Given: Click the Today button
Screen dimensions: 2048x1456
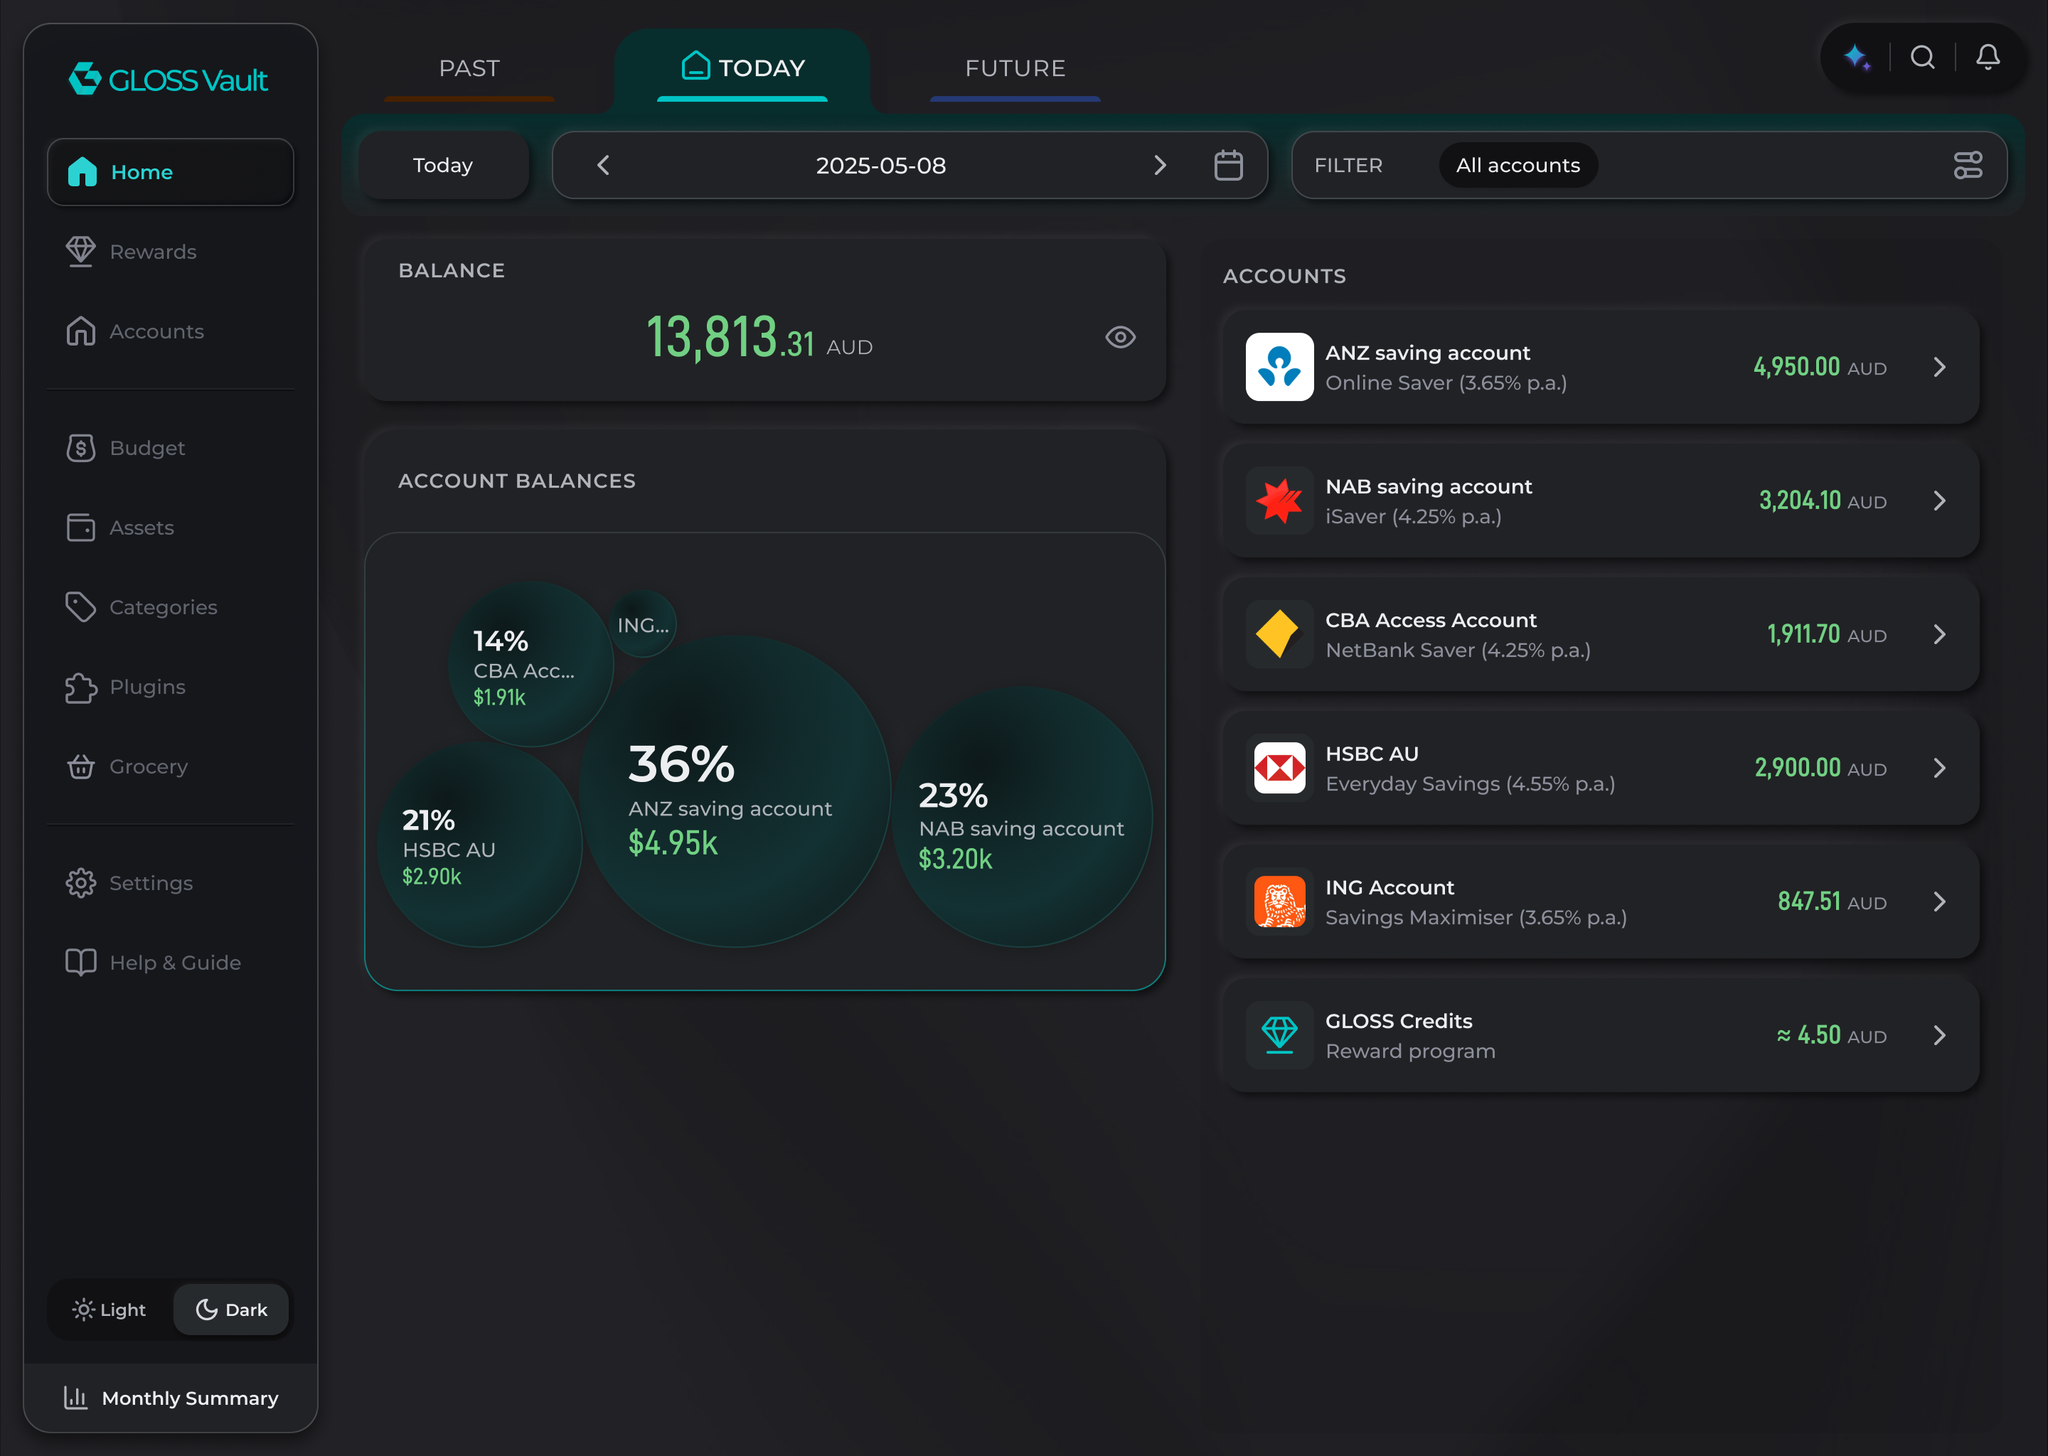Looking at the screenshot, I should (x=443, y=165).
